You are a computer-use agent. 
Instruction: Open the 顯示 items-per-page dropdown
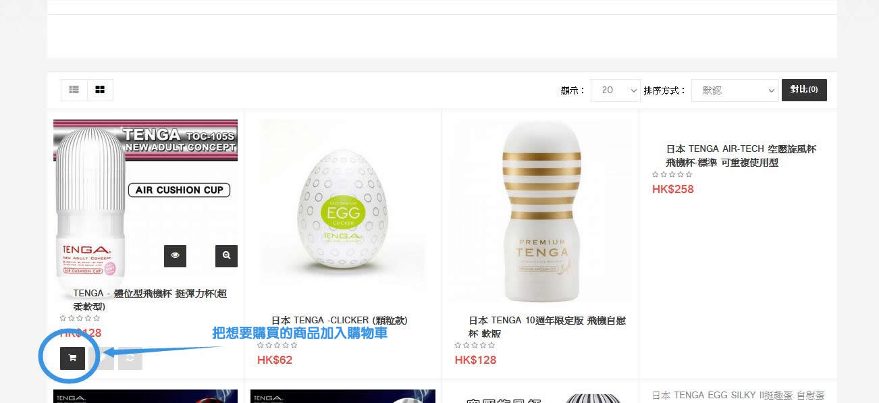615,90
